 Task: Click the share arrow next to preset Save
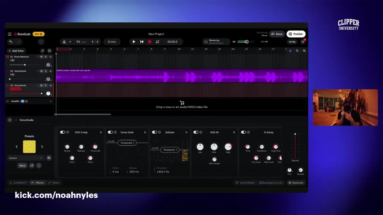(32, 165)
